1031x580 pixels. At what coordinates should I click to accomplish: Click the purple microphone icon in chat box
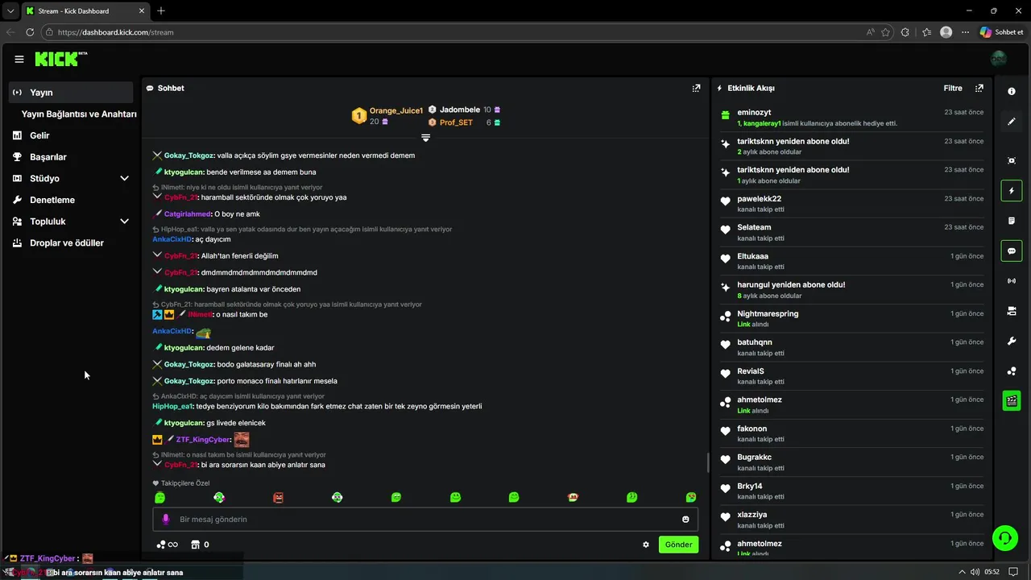(x=166, y=520)
